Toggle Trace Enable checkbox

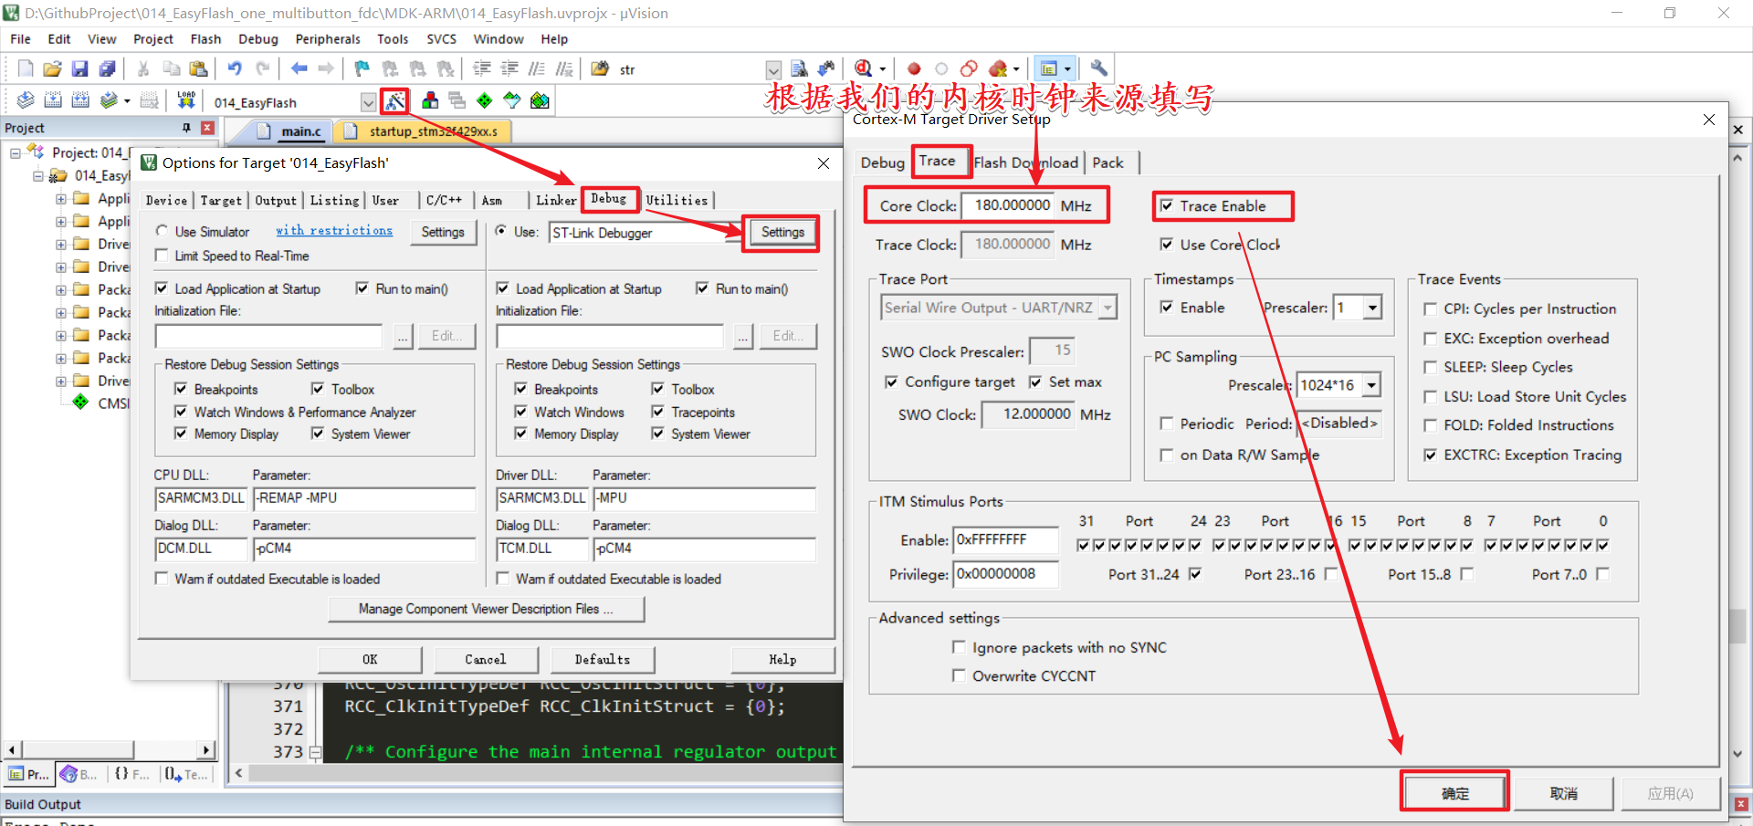point(1167,206)
